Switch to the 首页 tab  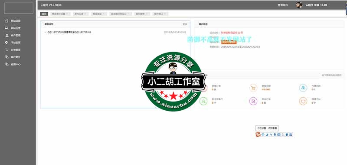click(x=44, y=14)
